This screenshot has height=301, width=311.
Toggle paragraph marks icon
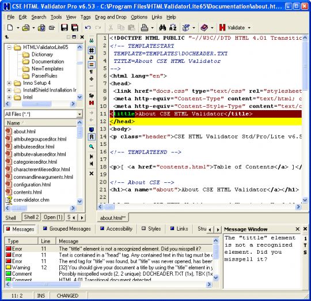pos(92,72)
